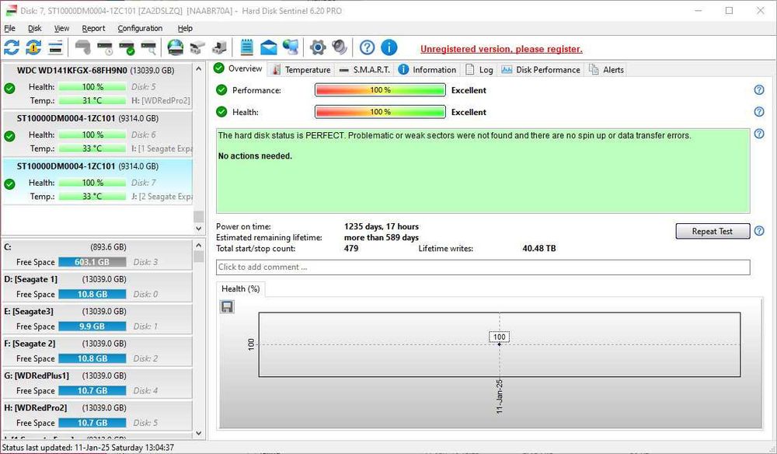
Task: Click the toolbar question mark help icon
Action: (x=368, y=47)
